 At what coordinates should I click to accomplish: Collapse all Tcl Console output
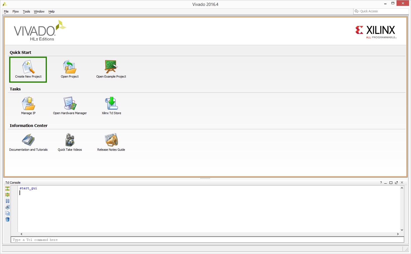[8, 189]
